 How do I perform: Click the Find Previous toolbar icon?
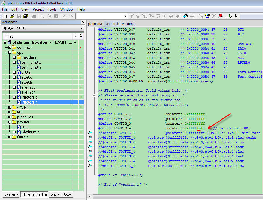131,16
